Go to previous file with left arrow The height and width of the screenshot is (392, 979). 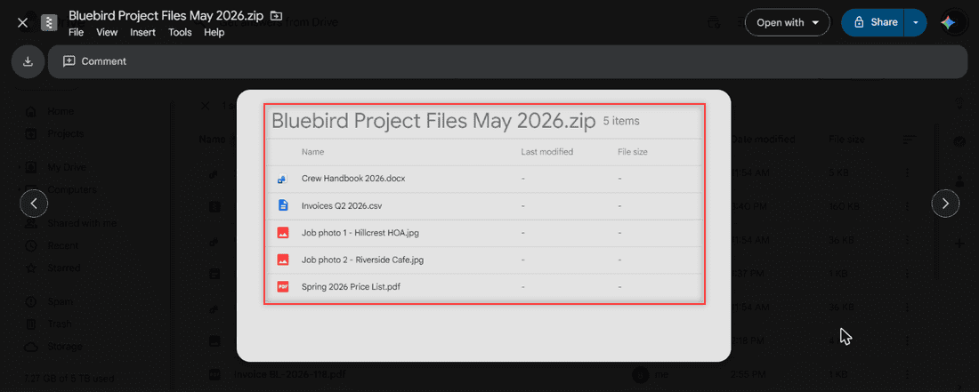point(35,204)
